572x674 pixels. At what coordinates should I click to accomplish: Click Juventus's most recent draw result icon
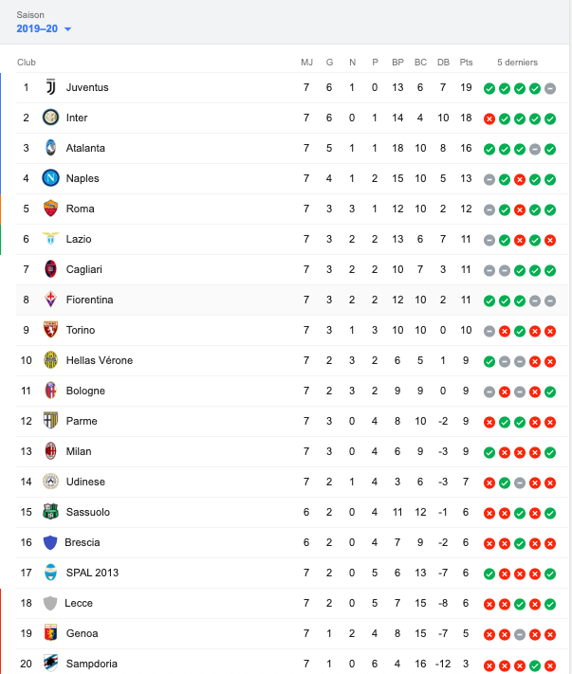click(550, 88)
